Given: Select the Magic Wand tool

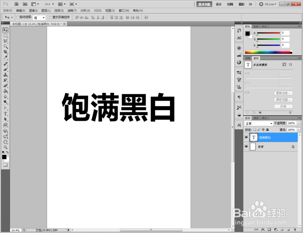Looking at the screenshot, I should (x=5, y=46).
